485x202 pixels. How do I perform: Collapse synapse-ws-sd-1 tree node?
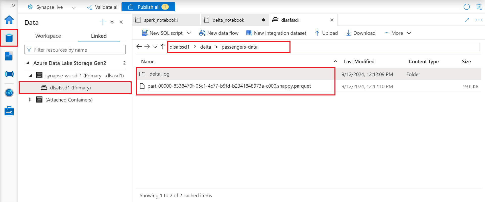(x=31, y=75)
